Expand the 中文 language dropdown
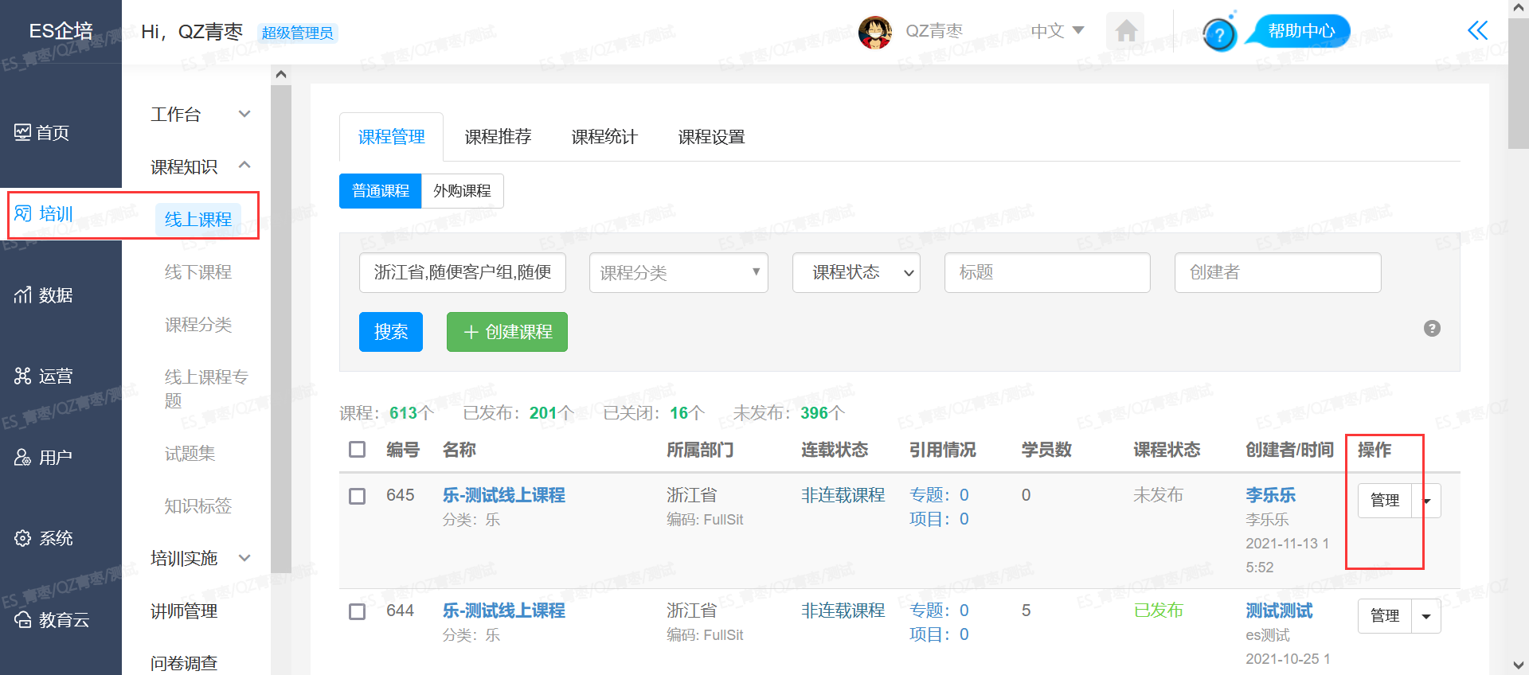This screenshot has width=1529, height=675. (x=1057, y=31)
